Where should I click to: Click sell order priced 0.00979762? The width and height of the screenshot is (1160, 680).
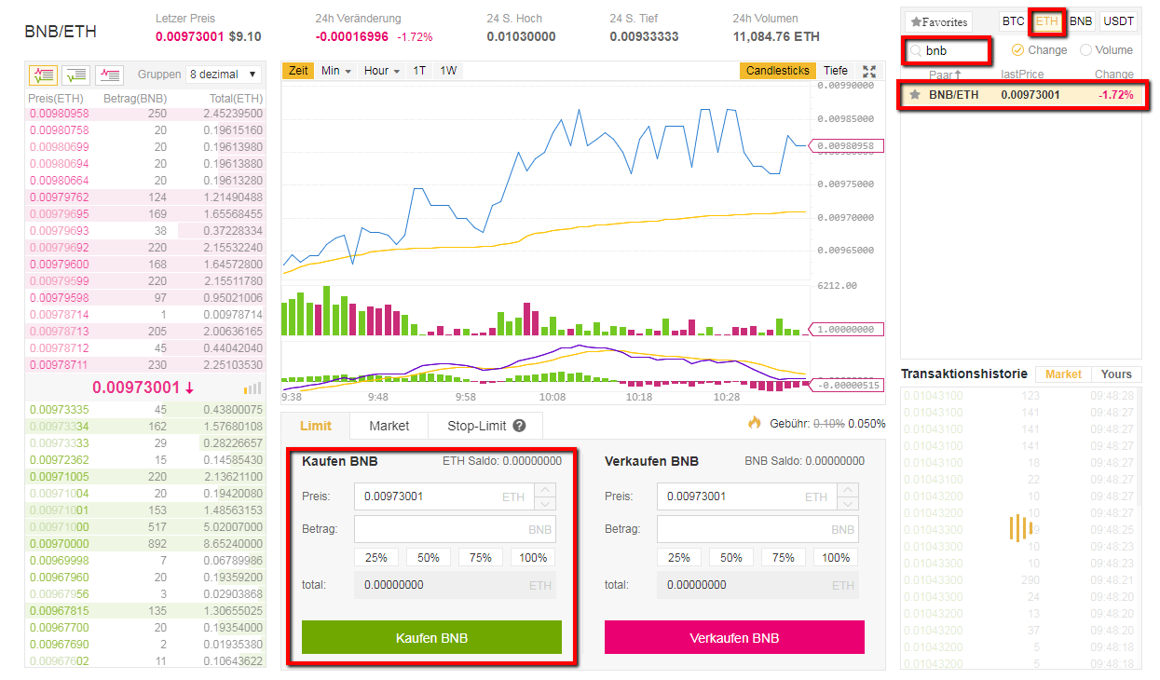145,197
